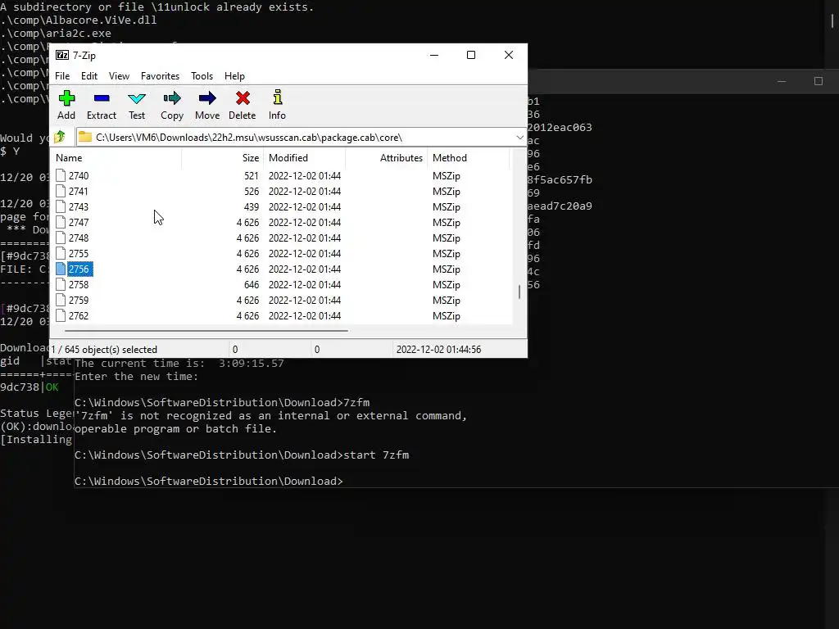The height and width of the screenshot is (629, 839).
Task: Click the horizontal scrollbar in file list
Action: point(206,331)
